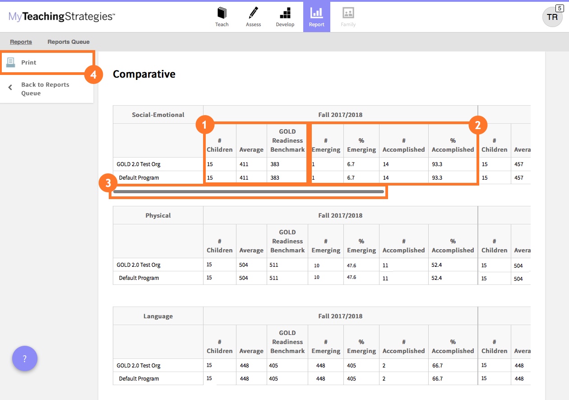
Task: Click the MyTeachingStrategies logo
Action: point(61,16)
